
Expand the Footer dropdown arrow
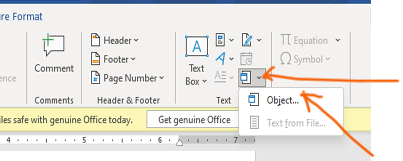[133, 59]
